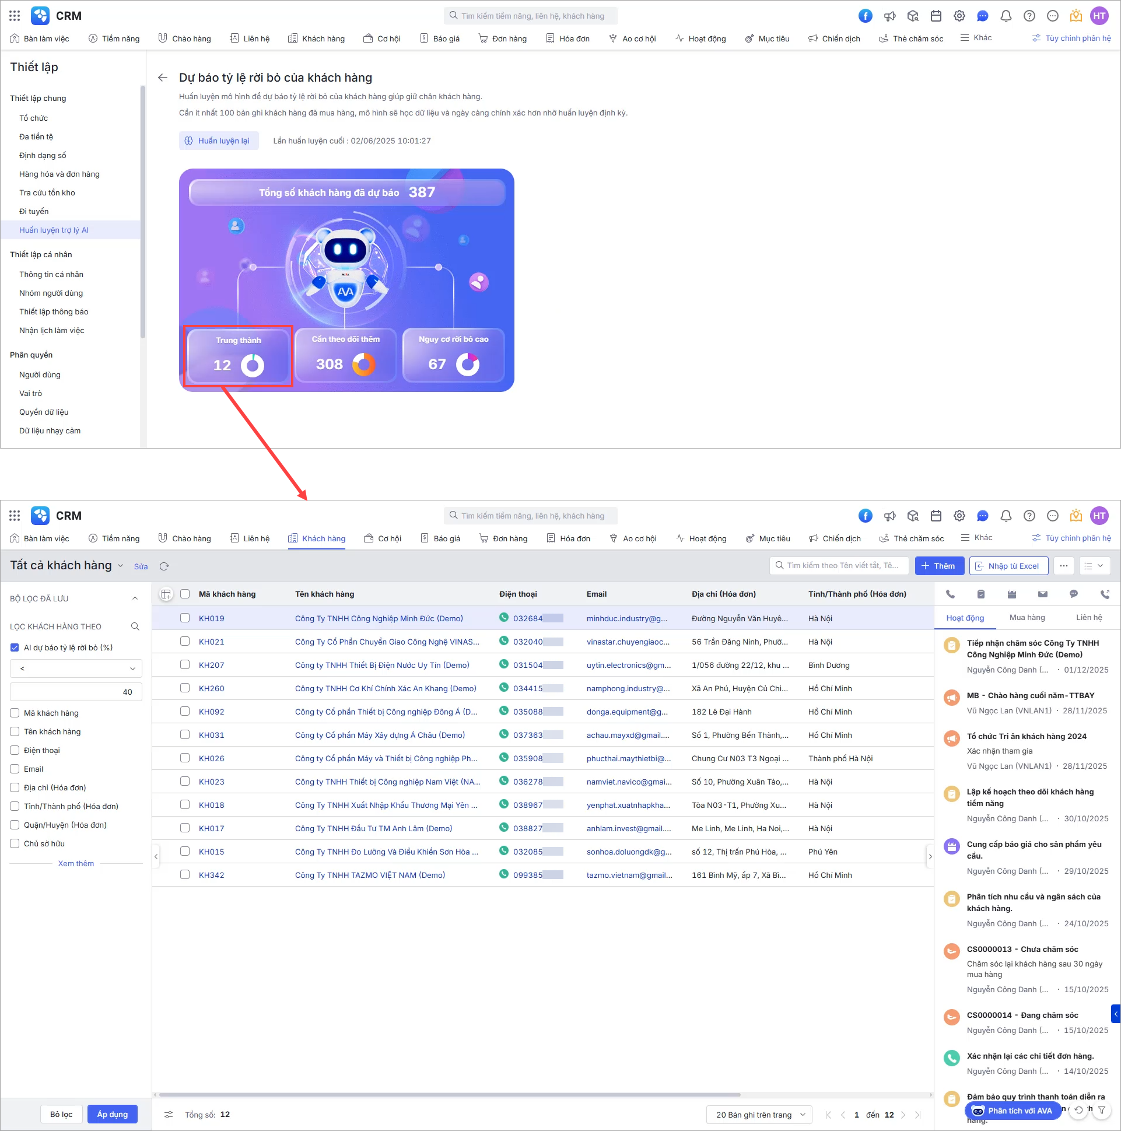
Task: Check the Địa chỉ (Hóa đơn) filter checkbox
Action: (15, 789)
